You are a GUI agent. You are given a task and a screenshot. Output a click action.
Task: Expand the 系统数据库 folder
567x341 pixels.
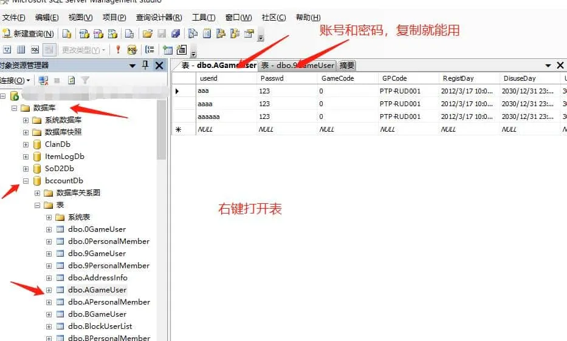point(26,120)
